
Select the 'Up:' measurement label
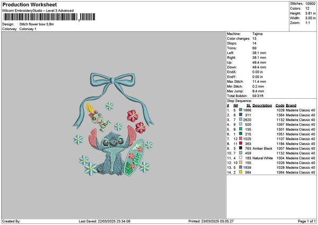point(229,63)
